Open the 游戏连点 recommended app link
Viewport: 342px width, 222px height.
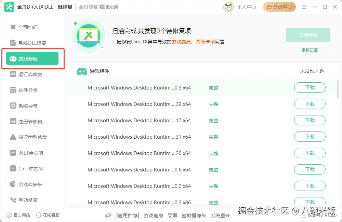click(x=153, y=216)
